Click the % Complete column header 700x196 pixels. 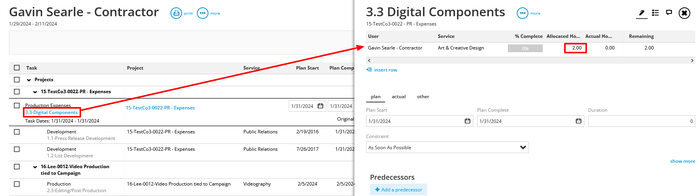[529, 36]
